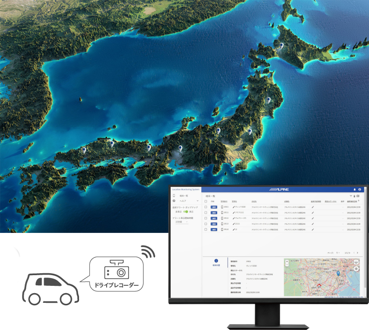Open the map view icon above the table
This screenshot has height=330, width=369.
[x=358, y=196]
